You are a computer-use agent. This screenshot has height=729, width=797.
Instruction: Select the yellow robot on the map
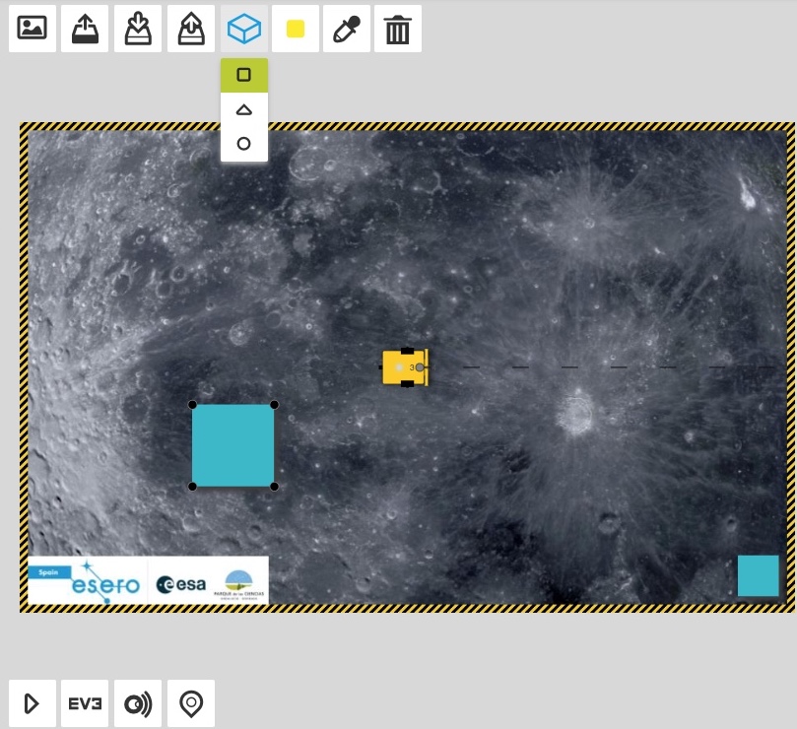(404, 367)
